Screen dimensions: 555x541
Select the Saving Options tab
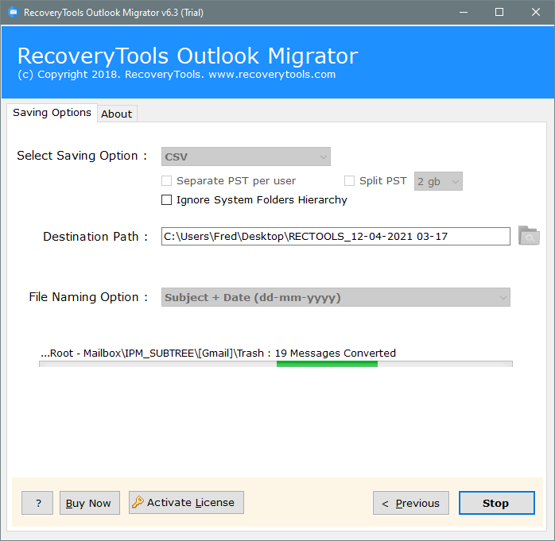52,113
